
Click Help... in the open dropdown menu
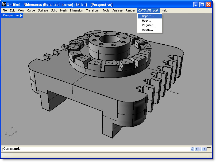(x=146, y=21)
